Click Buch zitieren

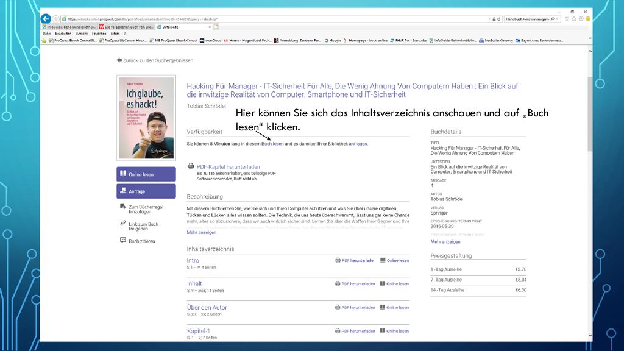pyautogui.click(x=138, y=241)
